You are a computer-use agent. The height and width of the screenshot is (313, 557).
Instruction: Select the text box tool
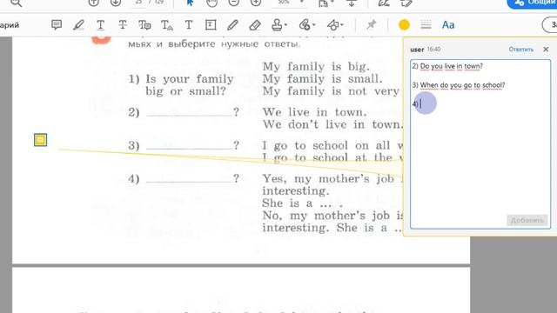point(211,25)
